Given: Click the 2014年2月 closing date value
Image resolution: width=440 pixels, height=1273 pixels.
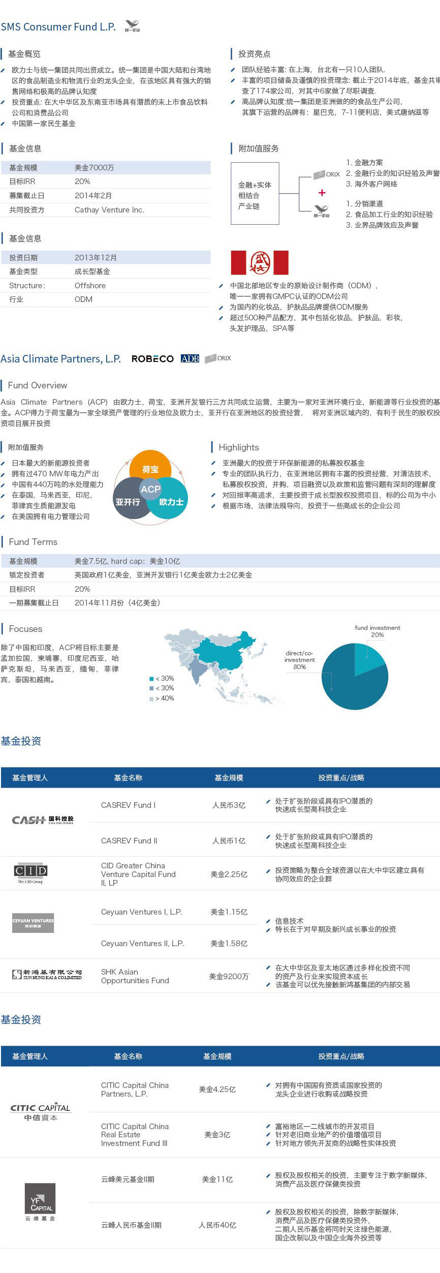Looking at the screenshot, I should [x=93, y=196].
